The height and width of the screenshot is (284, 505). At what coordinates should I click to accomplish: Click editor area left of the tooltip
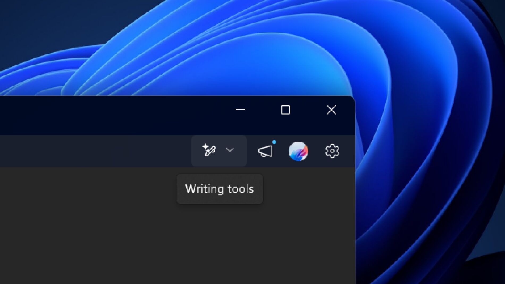tap(106, 189)
